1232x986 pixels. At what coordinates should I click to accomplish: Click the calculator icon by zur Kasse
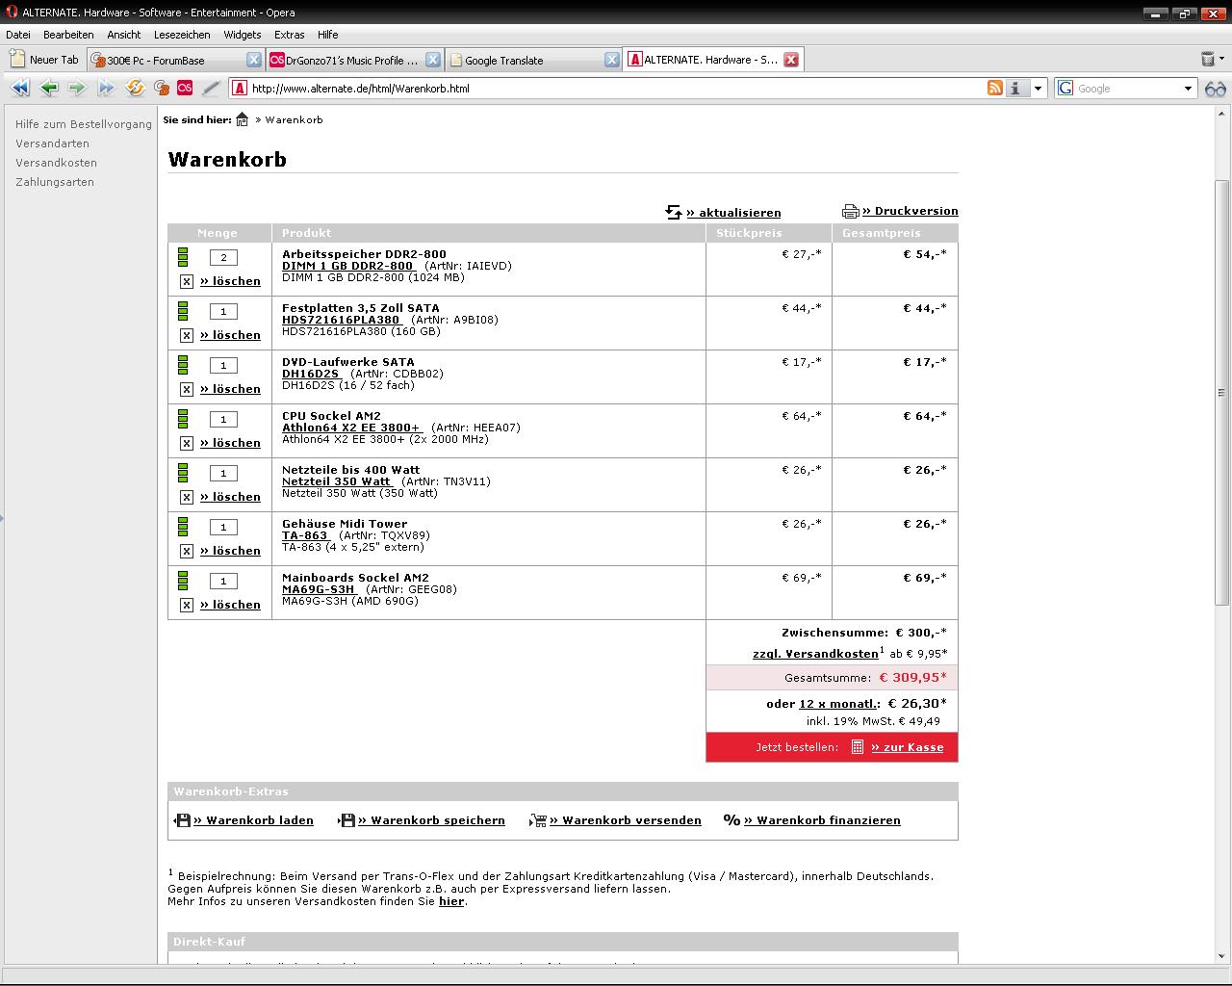pos(858,747)
